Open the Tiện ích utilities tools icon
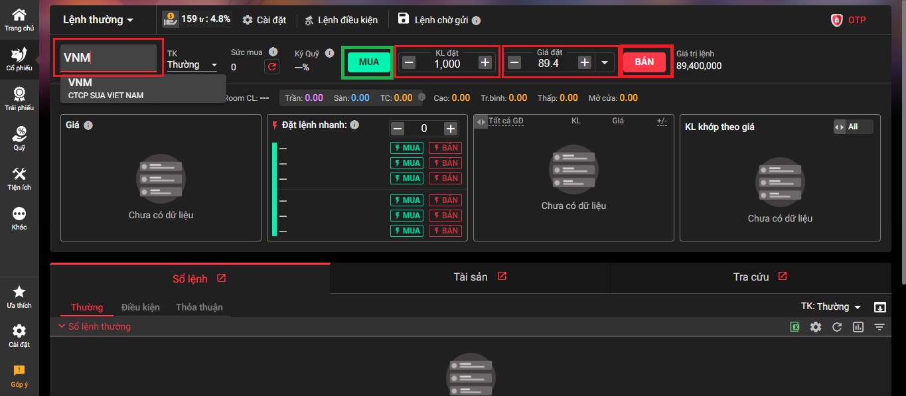 [x=19, y=178]
